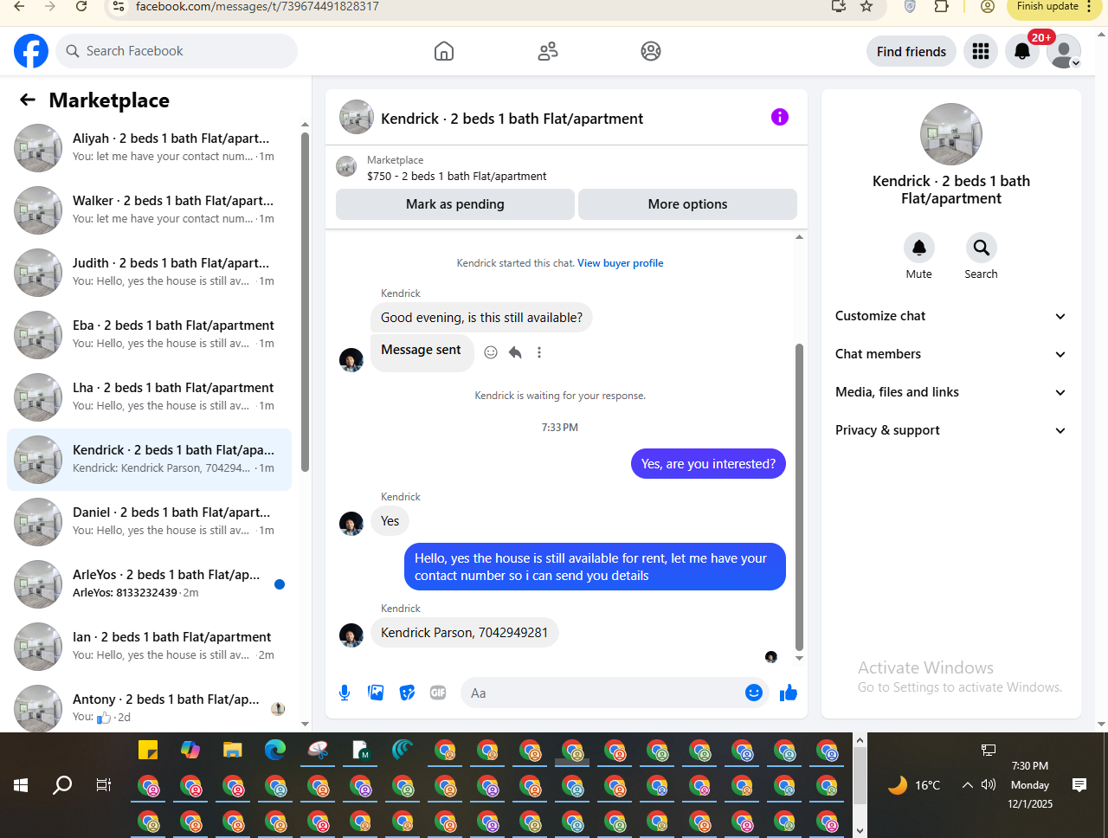Open the nine-dot Menu grid

pos(981,52)
